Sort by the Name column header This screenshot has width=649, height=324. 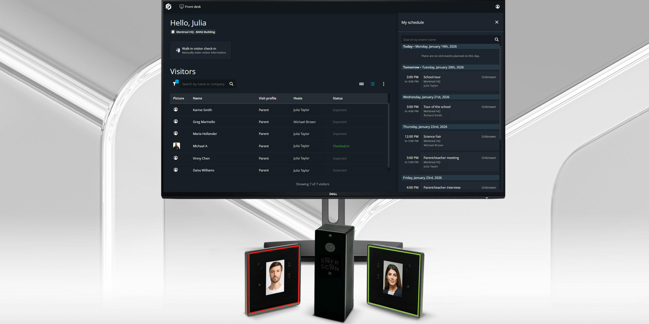[197, 98]
